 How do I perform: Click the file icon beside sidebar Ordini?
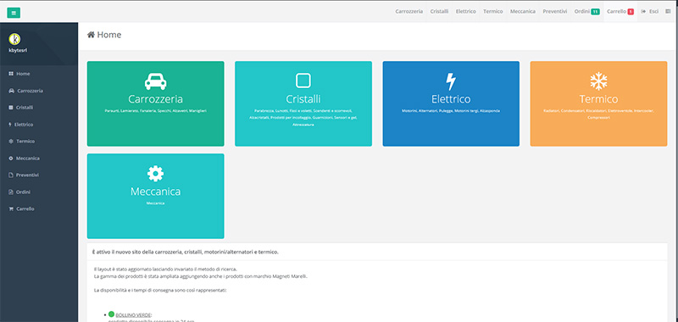click(11, 192)
